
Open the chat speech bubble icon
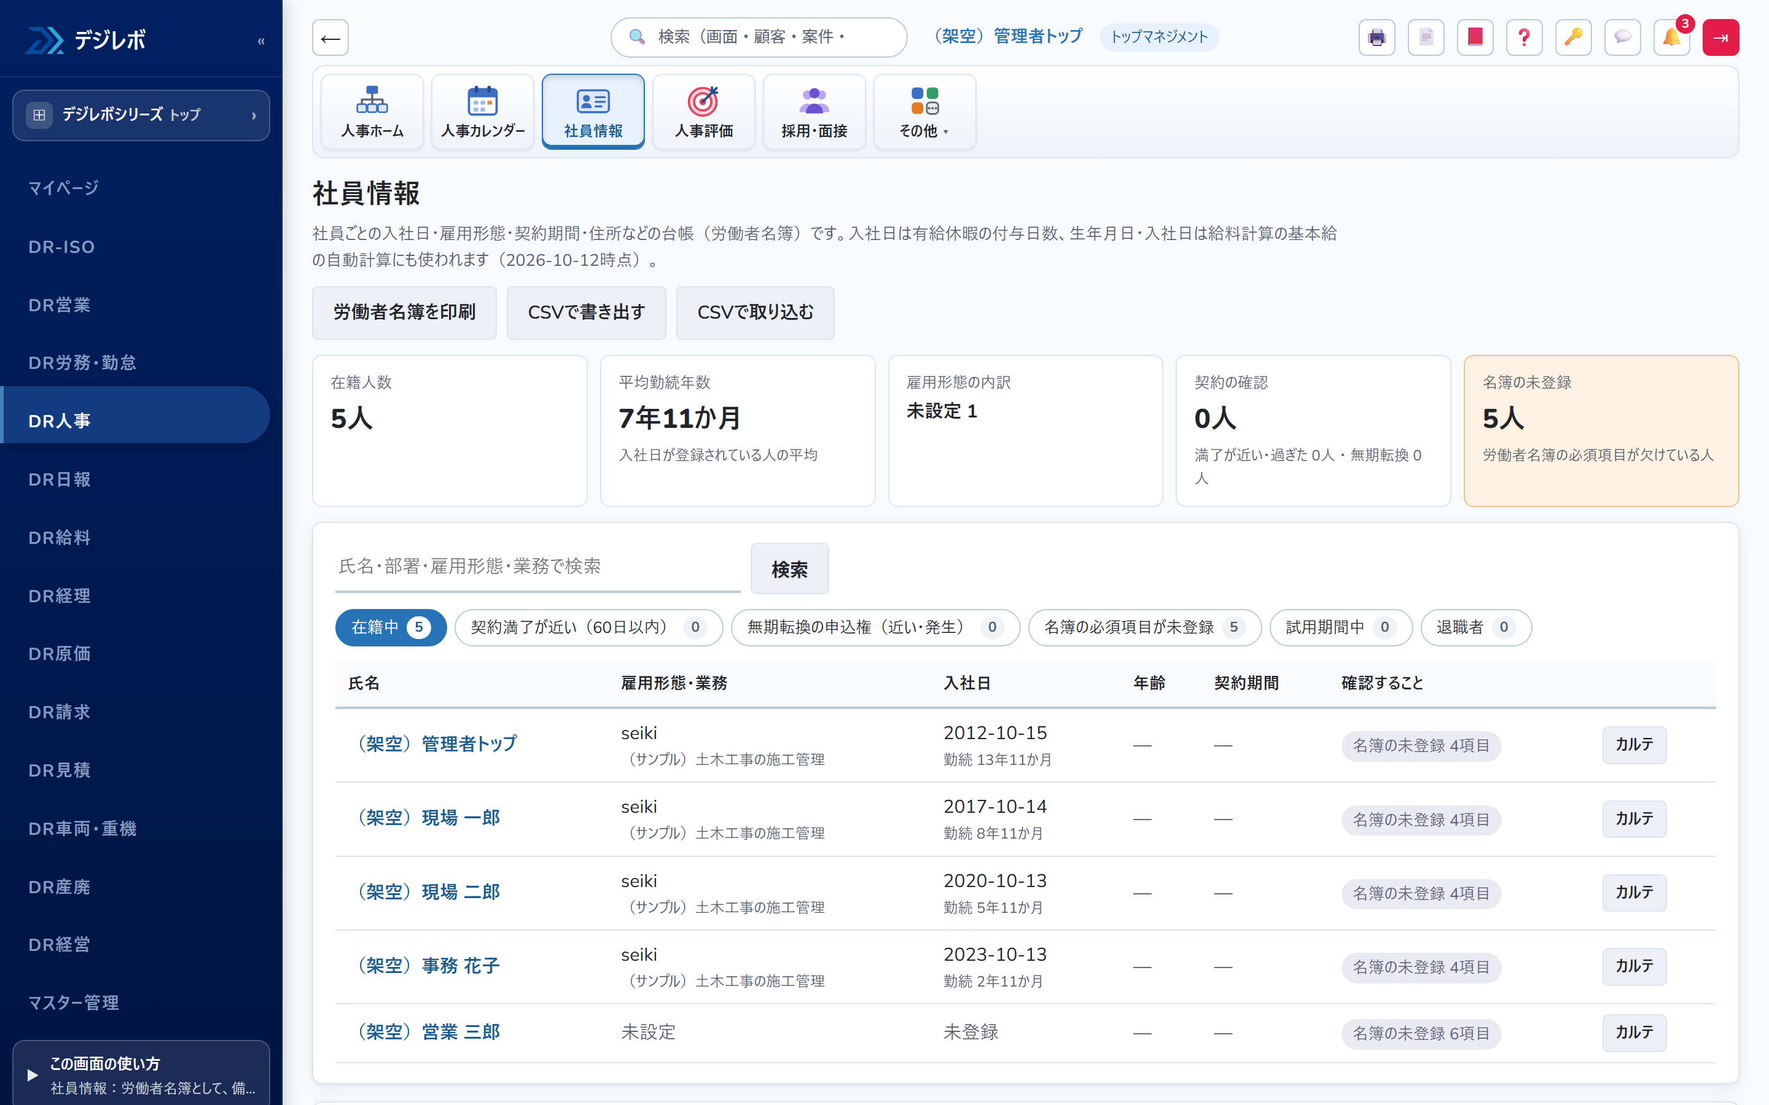[x=1622, y=37]
